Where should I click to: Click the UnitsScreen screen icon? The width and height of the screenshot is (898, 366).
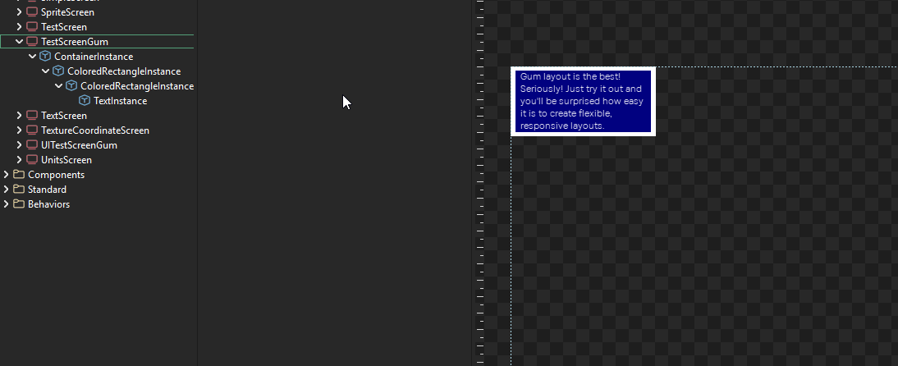coord(32,160)
